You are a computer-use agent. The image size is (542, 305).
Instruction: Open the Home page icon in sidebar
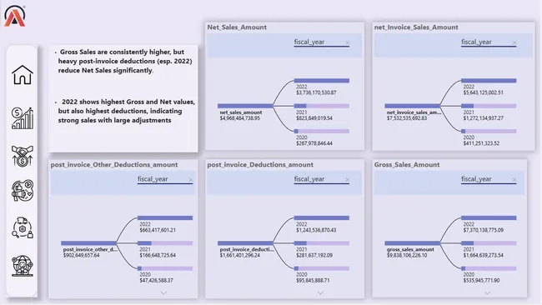(23, 75)
